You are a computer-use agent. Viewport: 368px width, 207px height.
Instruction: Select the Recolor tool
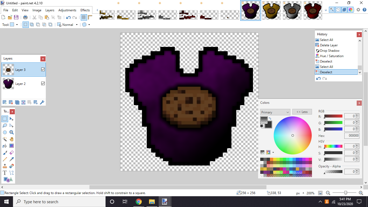[x=12, y=166]
